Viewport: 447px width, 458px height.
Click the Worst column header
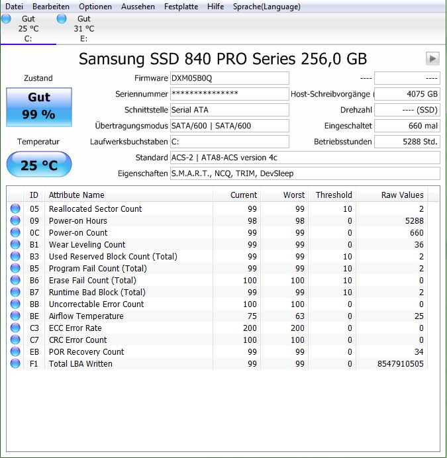click(284, 195)
